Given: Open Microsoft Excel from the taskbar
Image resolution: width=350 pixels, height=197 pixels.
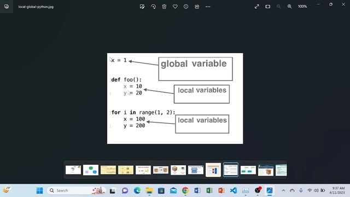Looking at the screenshot, I should [x=209, y=190].
